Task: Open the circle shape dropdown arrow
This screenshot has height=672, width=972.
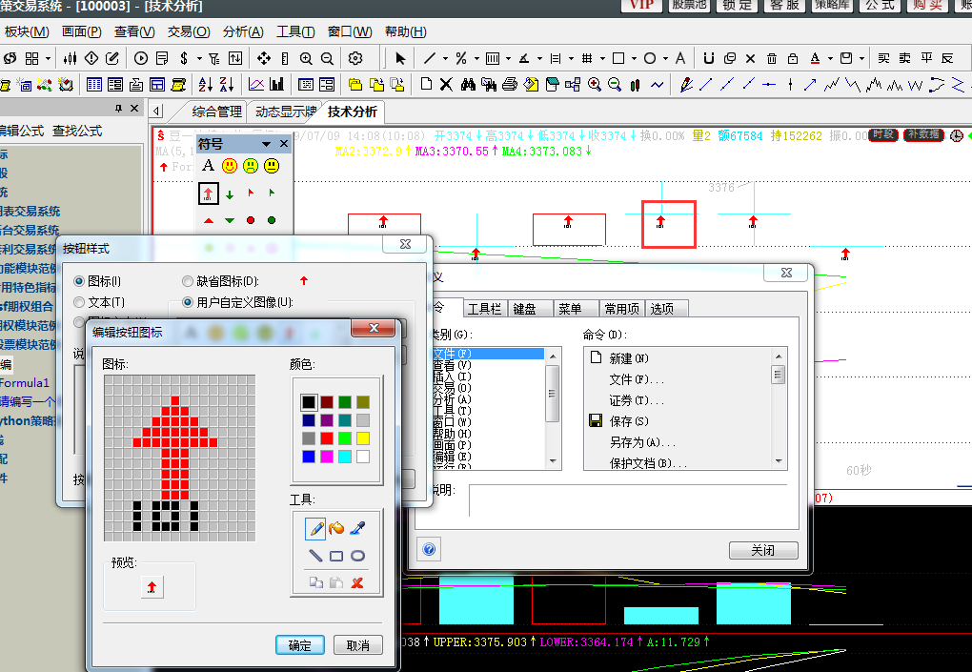Action: pyautogui.click(x=665, y=59)
